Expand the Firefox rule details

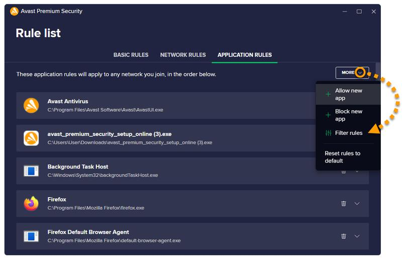357,204
